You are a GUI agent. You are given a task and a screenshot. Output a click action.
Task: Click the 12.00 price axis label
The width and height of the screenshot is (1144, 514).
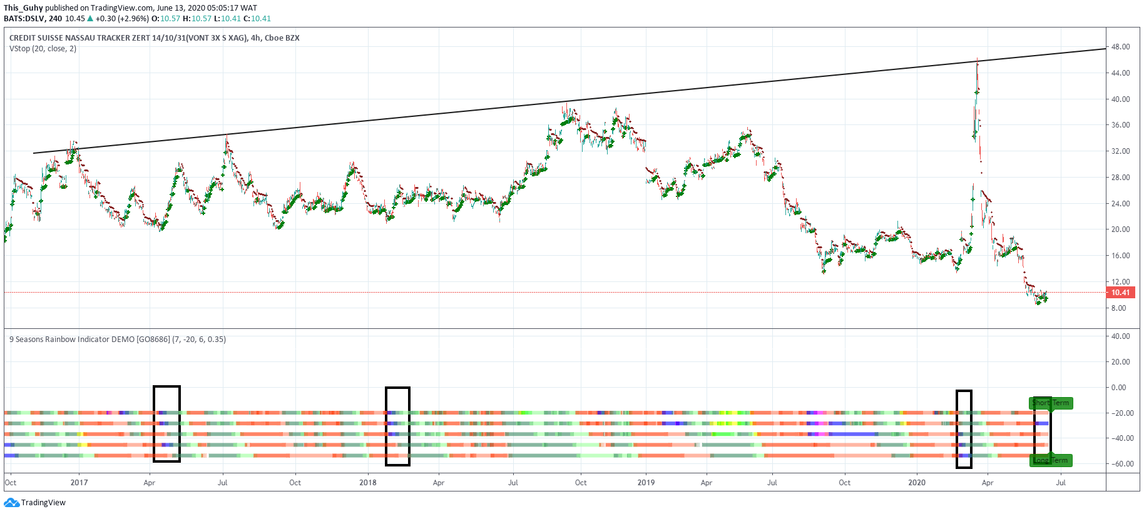click(x=1120, y=282)
